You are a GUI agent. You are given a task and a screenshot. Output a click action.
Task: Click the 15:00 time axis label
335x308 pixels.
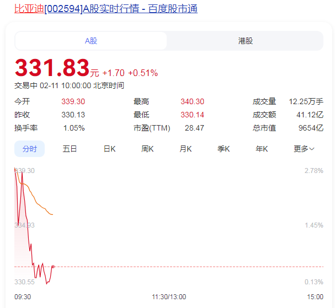(x=315, y=296)
